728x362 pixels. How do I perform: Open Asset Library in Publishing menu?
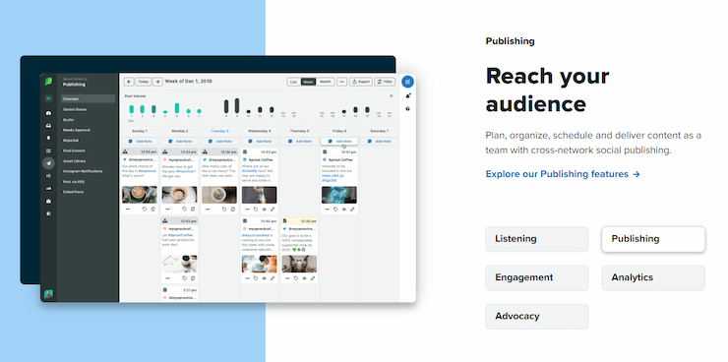(75, 161)
